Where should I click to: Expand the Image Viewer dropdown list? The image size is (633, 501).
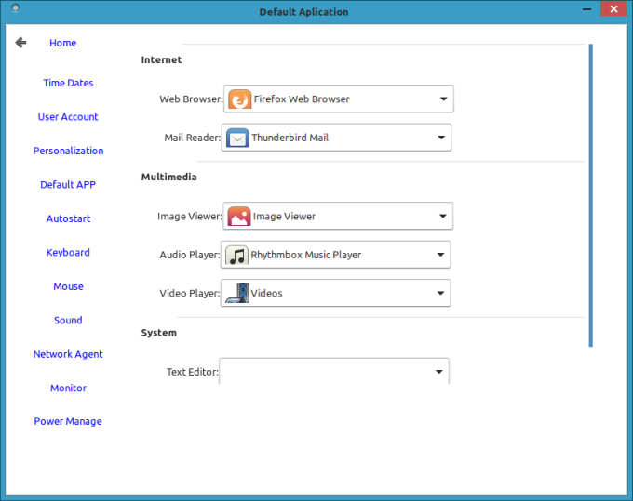443,217
